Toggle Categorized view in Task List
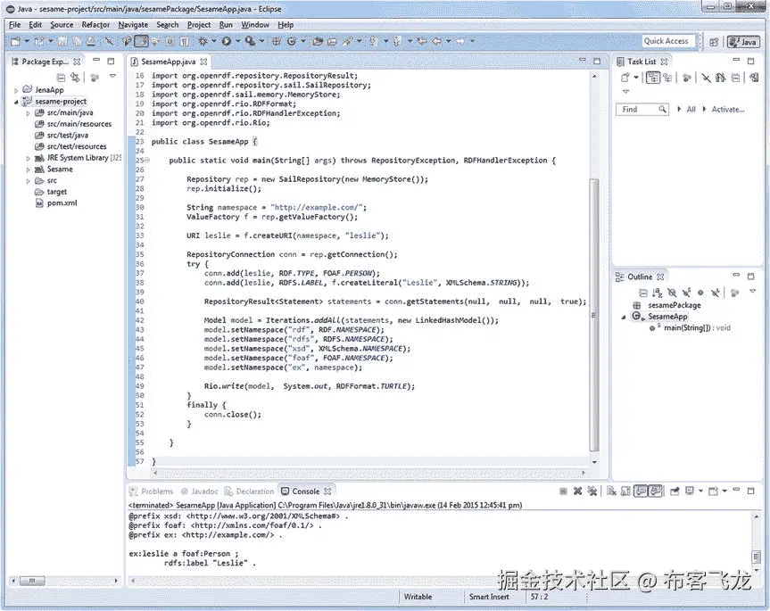The image size is (770, 611). 652,78
